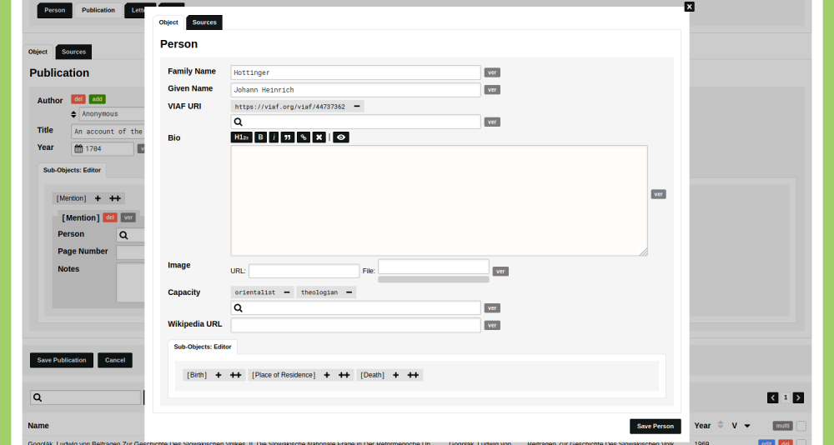834x445 pixels.
Task: Insert blockquote using Bio quote icon
Action: (x=288, y=137)
